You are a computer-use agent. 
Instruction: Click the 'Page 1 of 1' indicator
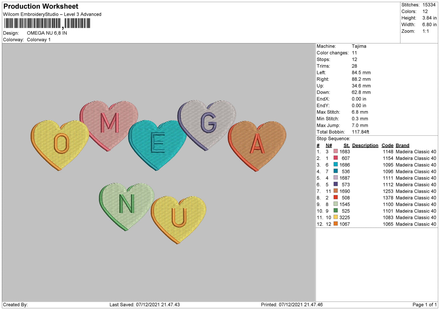pos(425,305)
